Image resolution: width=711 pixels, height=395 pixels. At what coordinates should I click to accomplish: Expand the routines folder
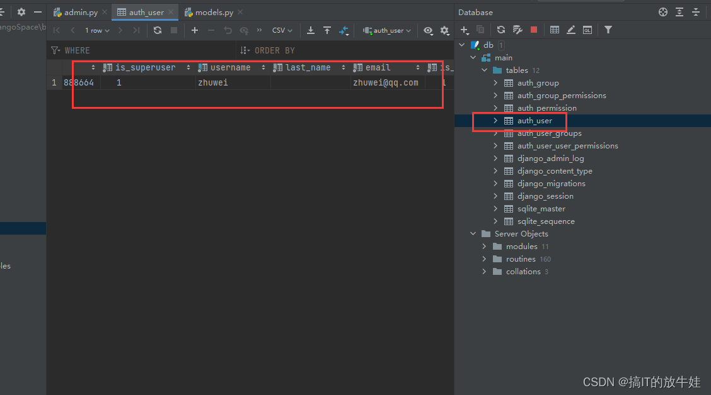point(484,259)
